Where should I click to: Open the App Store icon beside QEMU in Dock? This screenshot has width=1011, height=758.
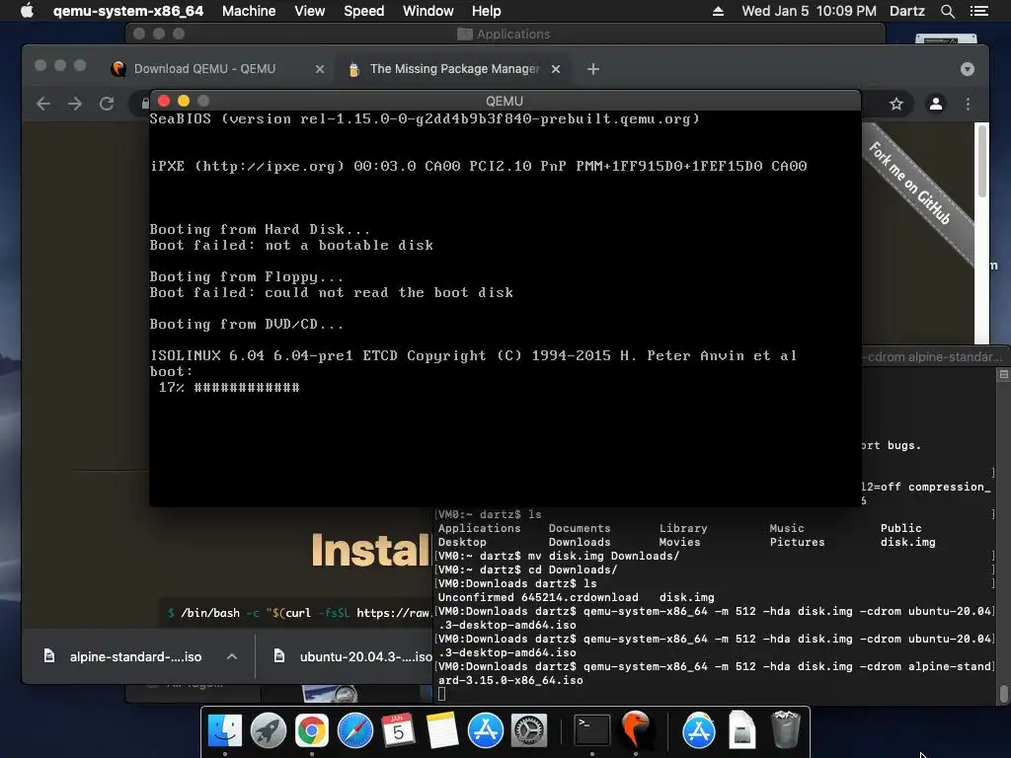698,730
